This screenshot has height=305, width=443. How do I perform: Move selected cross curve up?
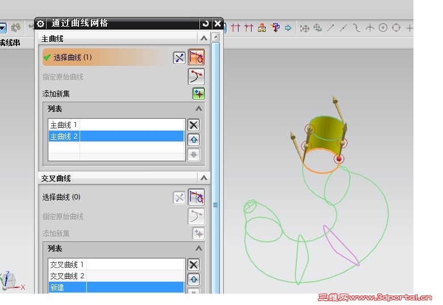[x=194, y=279]
